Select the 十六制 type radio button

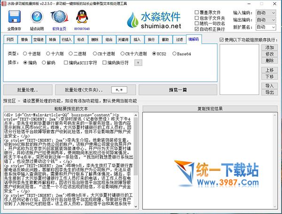pyautogui.click(x=48, y=54)
